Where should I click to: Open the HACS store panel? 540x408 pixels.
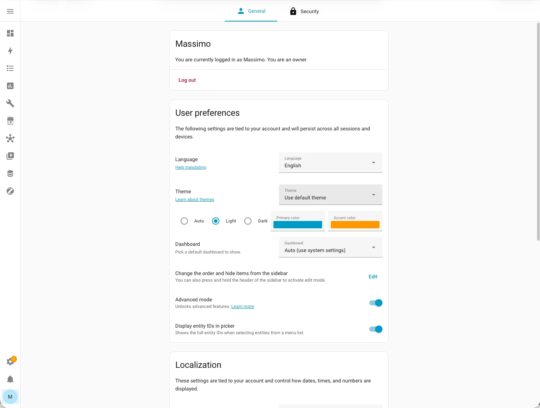point(10,121)
